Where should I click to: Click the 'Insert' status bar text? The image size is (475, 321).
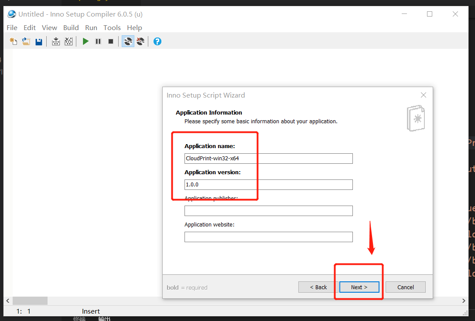(91, 311)
